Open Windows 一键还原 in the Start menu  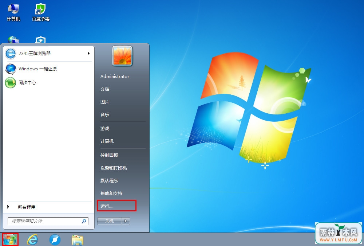[48, 69]
